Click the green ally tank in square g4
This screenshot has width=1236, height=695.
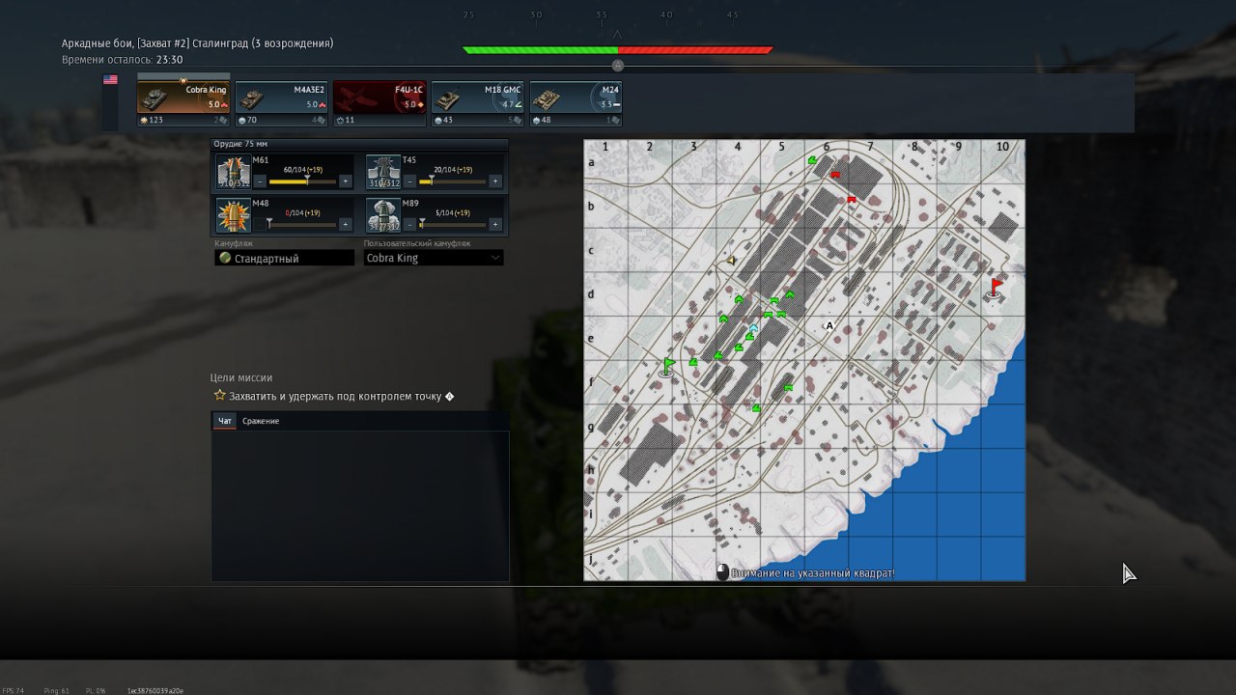click(x=756, y=408)
